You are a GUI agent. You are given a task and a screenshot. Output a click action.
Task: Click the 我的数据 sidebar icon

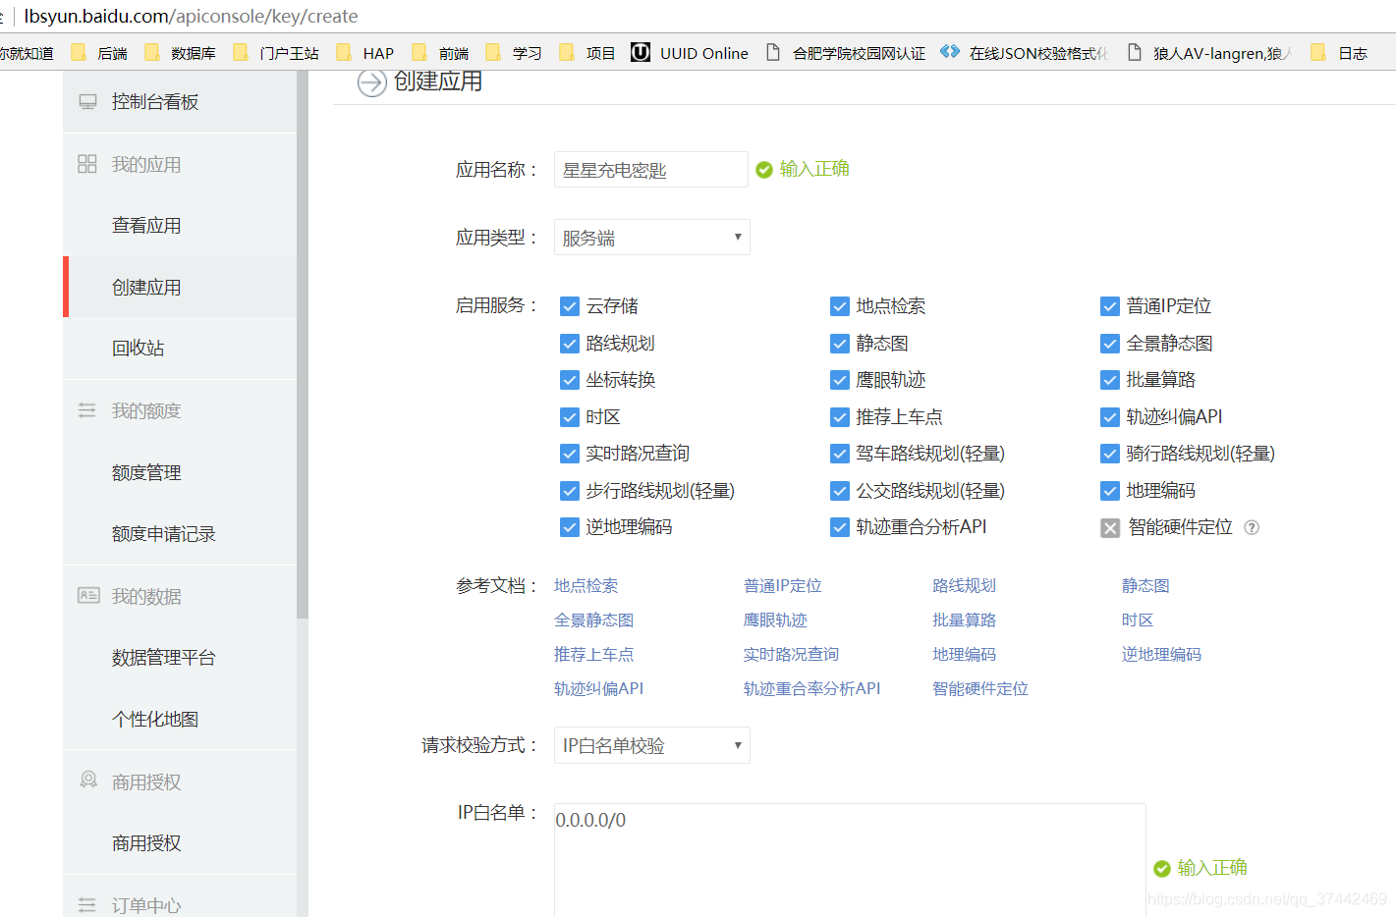pos(89,594)
